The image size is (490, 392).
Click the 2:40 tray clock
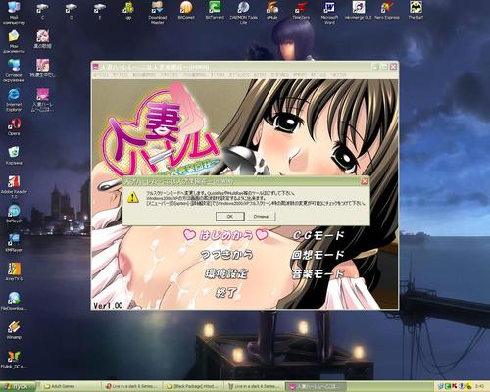[x=480, y=386]
